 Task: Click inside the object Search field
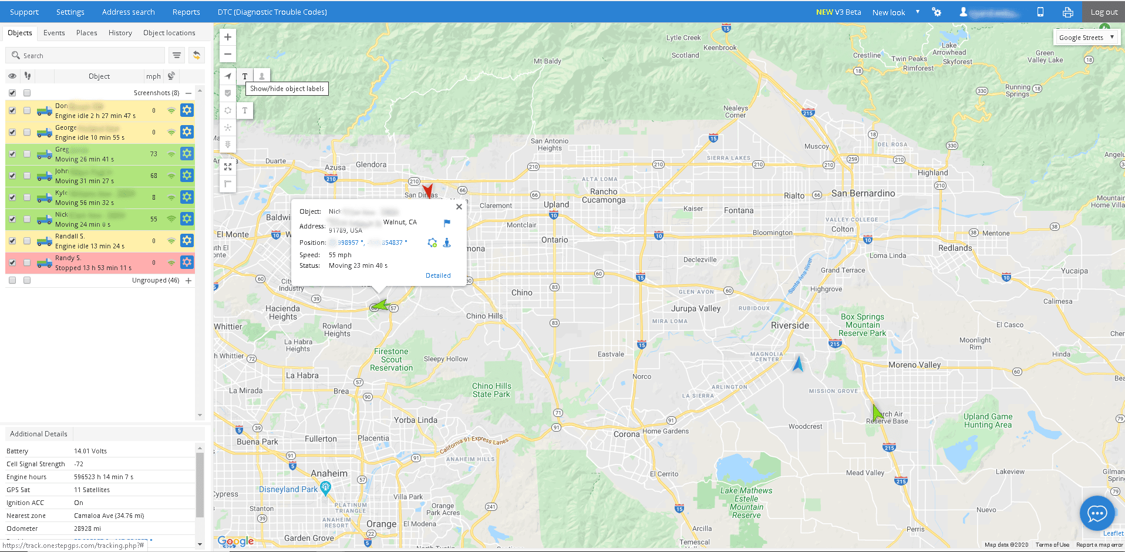pos(85,55)
